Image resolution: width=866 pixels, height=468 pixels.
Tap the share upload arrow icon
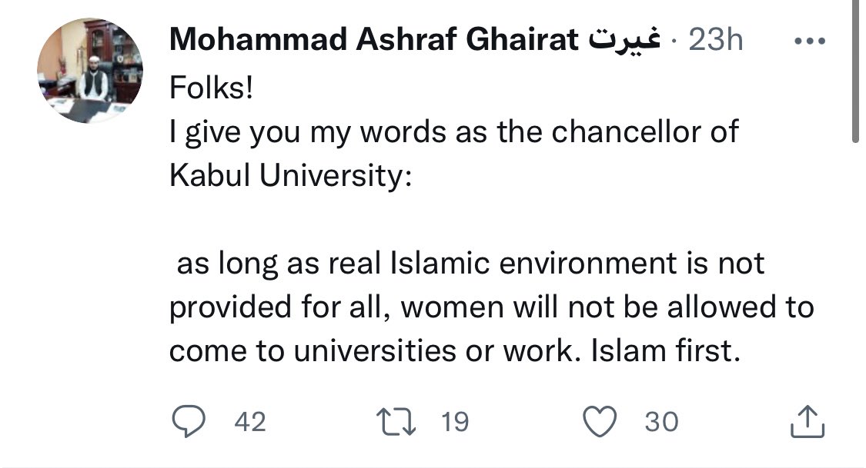[x=807, y=421]
